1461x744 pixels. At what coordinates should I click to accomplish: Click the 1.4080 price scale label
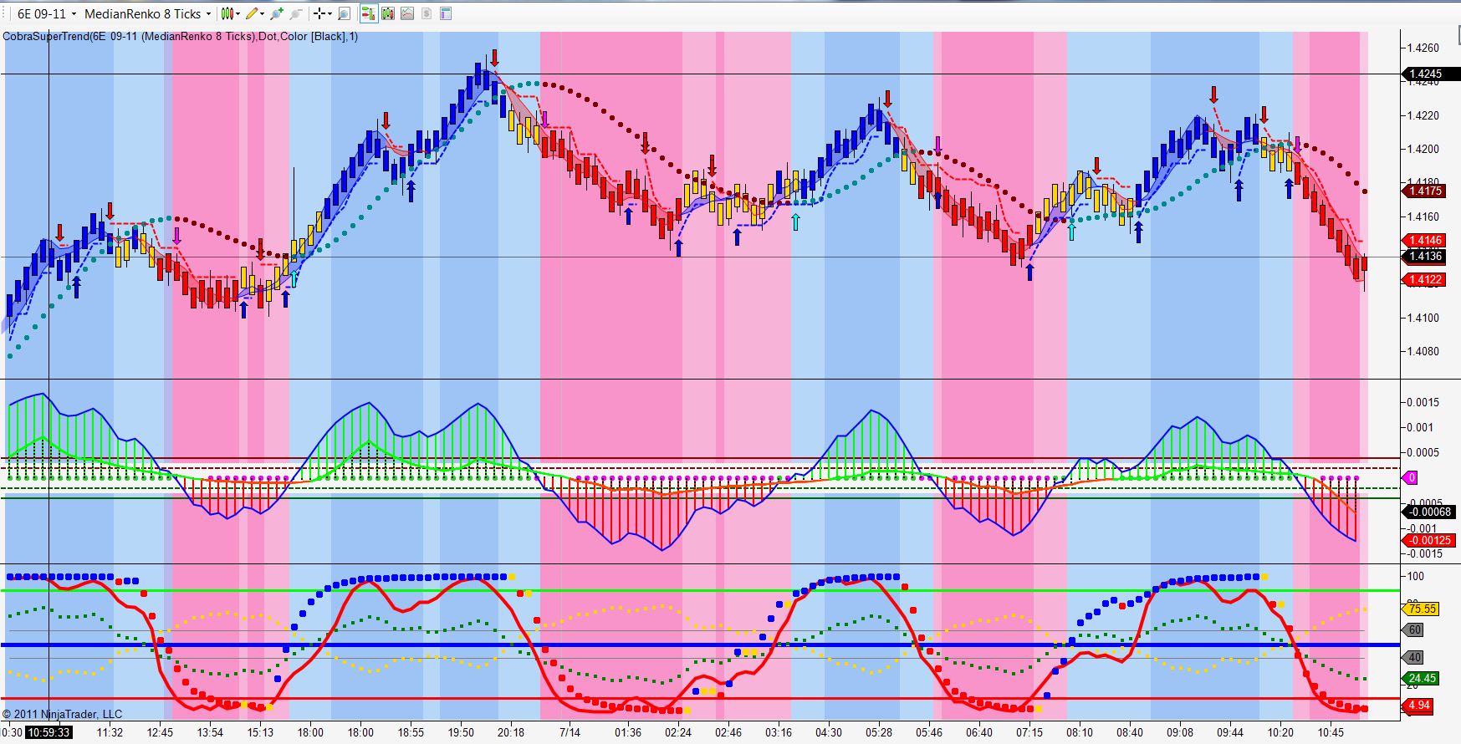(x=1423, y=351)
